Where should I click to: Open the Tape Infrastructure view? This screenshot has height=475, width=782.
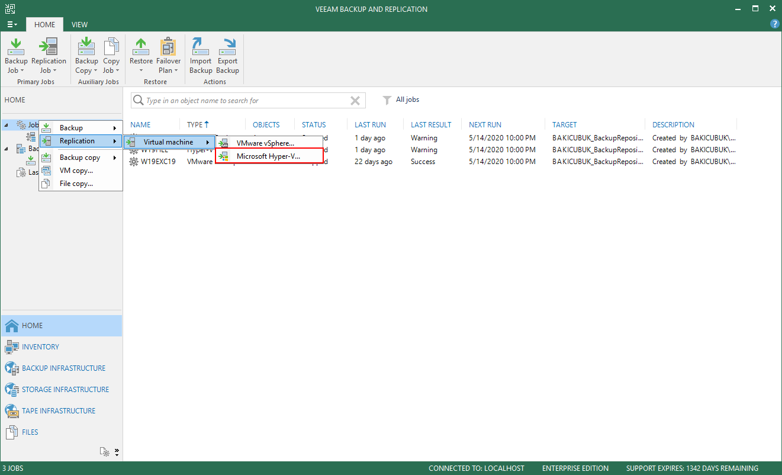[58, 411]
